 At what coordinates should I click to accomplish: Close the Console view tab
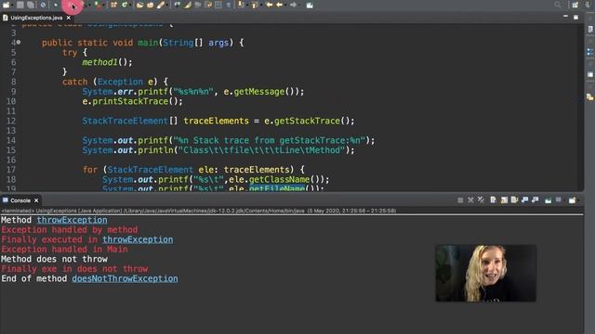point(36,200)
